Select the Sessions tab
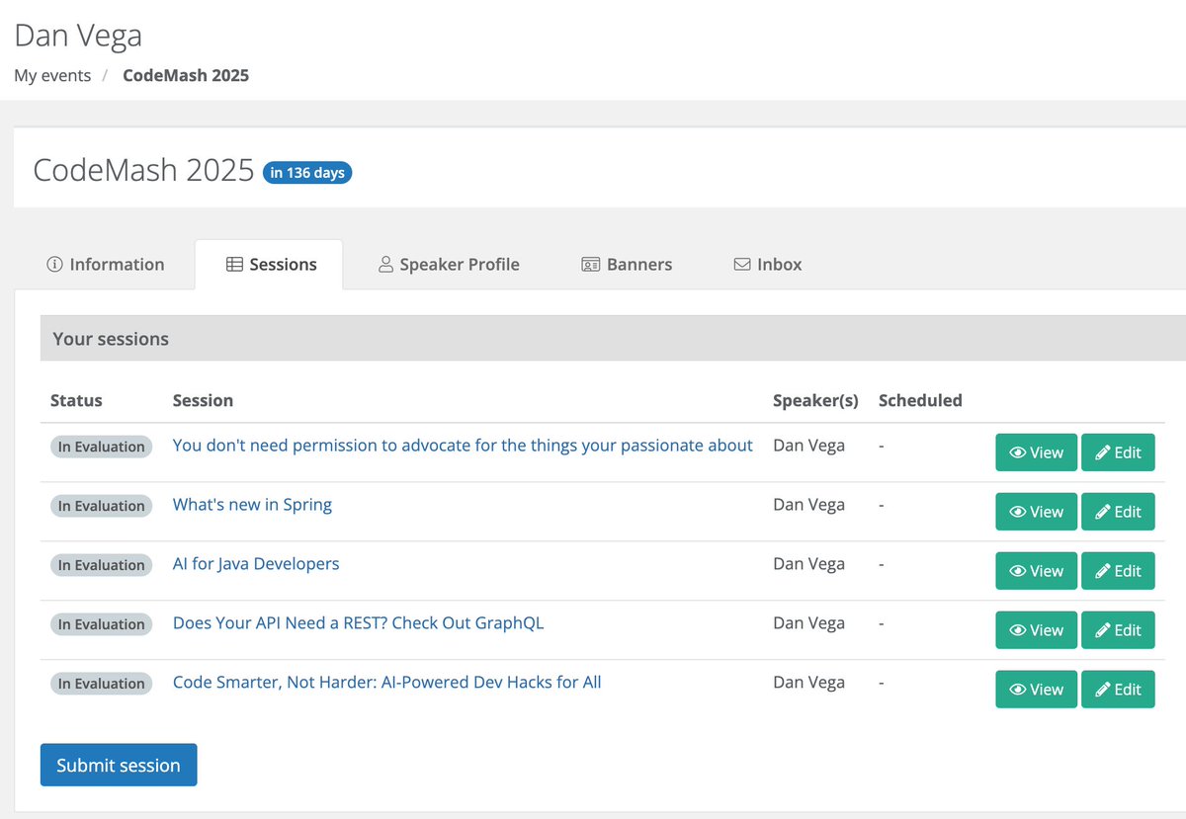 pyautogui.click(x=269, y=264)
